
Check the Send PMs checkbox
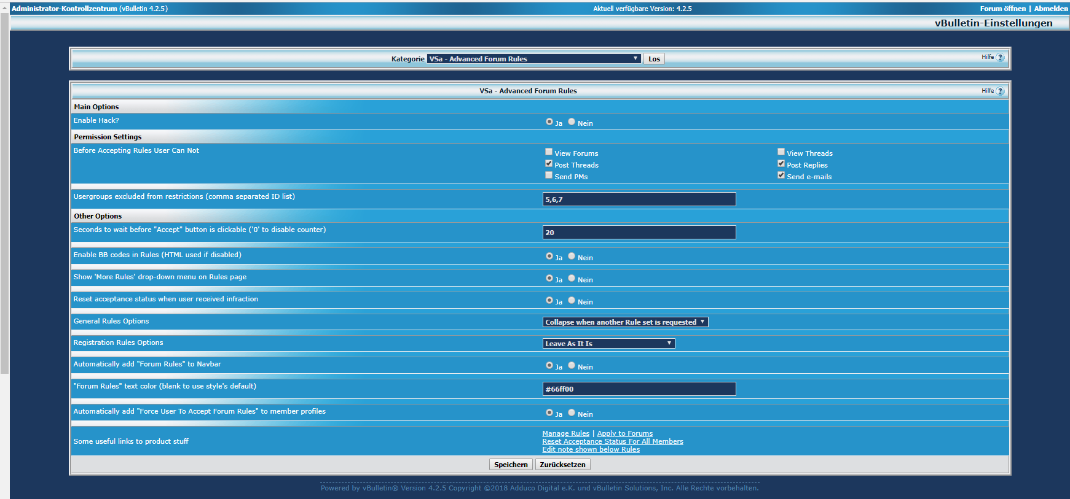coord(549,175)
